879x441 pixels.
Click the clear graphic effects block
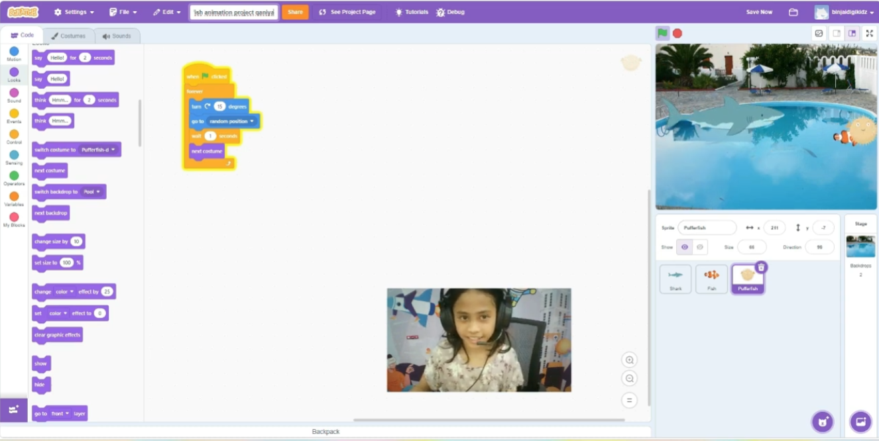[x=57, y=335]
